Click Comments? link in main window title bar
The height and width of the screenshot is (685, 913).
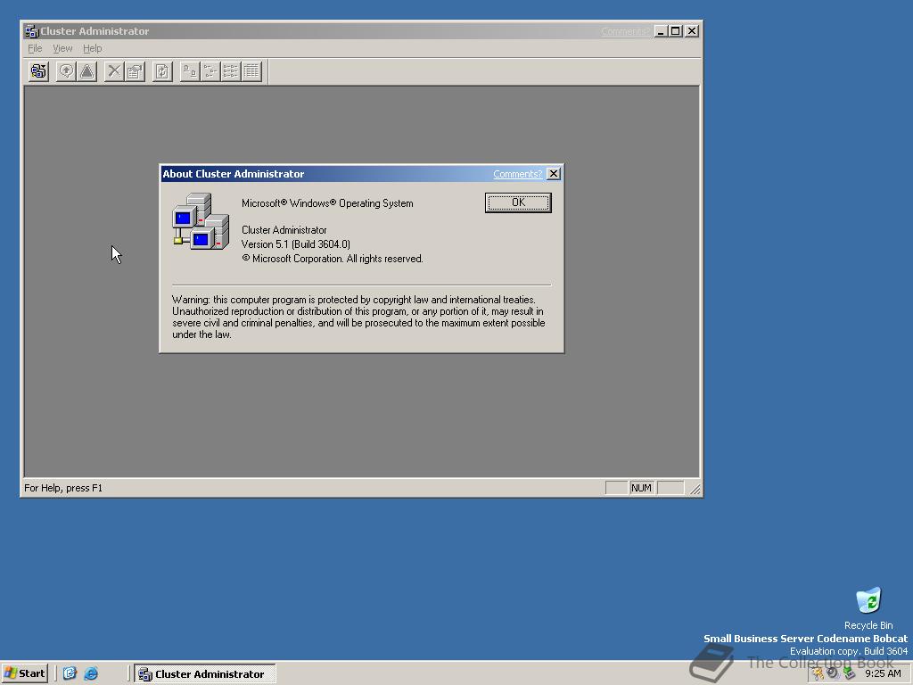pyautogui.click(x=625, y=31)
